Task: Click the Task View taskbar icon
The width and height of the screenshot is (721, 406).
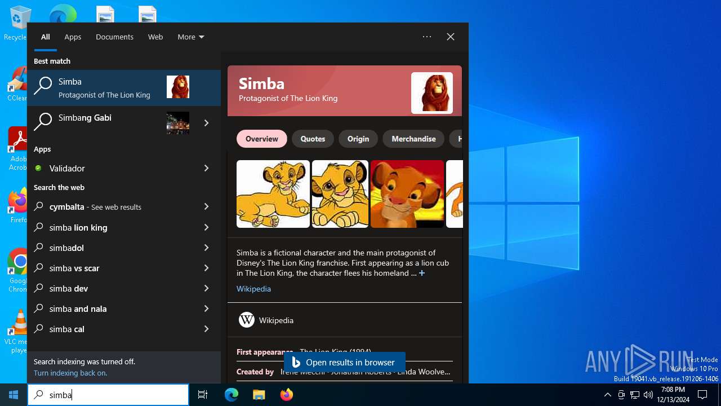Action: click(203, 395)
